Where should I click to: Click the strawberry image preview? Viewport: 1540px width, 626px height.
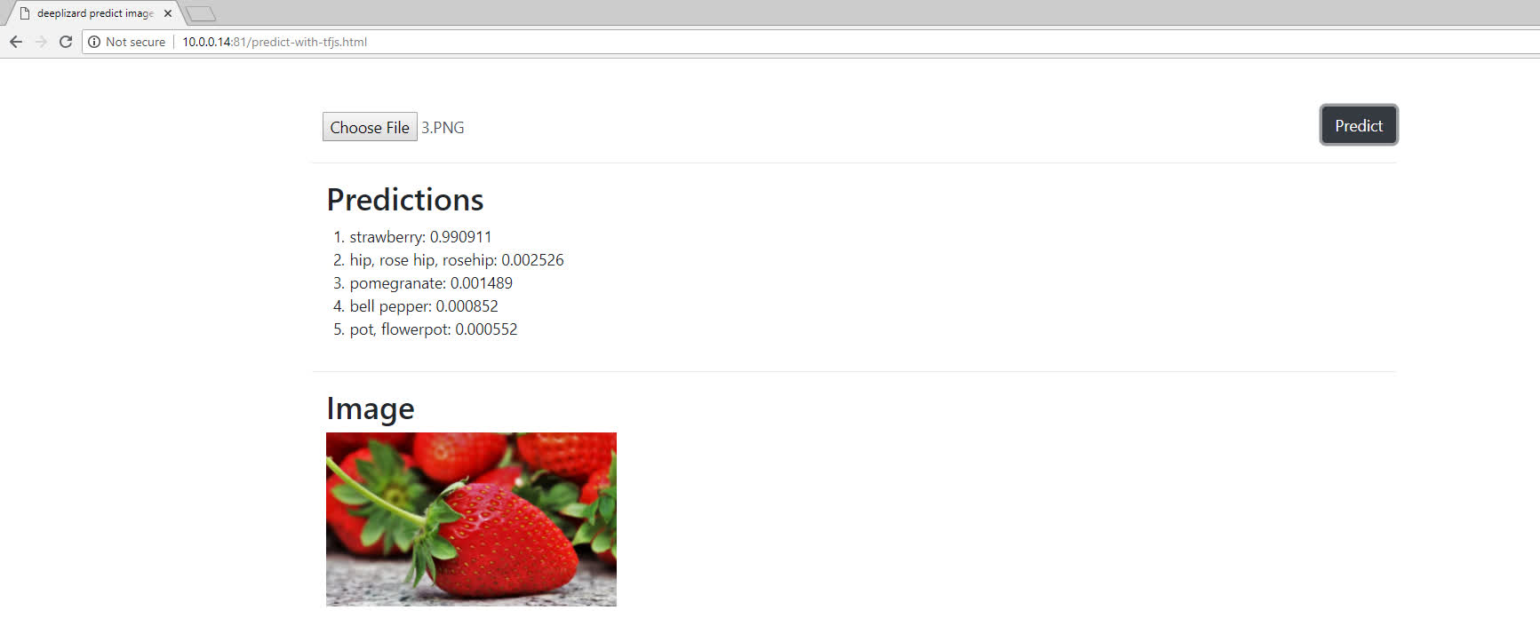point(471,519)
